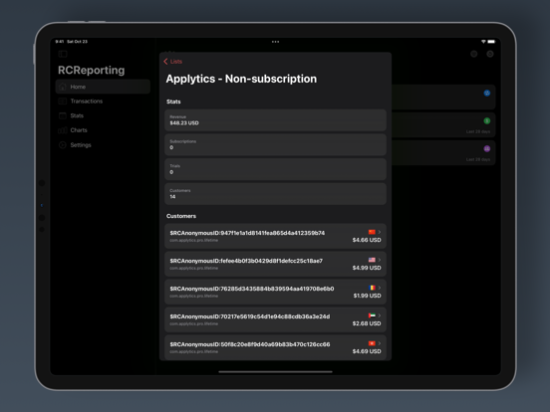Click the Stats section header in the sheet
The width and height of the screenshot is (550, 412).
pyautogui.click(x=173, y=102)
